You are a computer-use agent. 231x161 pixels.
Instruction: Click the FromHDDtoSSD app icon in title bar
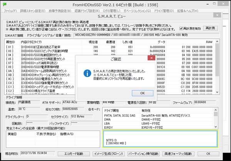click(x=5, y=4)
